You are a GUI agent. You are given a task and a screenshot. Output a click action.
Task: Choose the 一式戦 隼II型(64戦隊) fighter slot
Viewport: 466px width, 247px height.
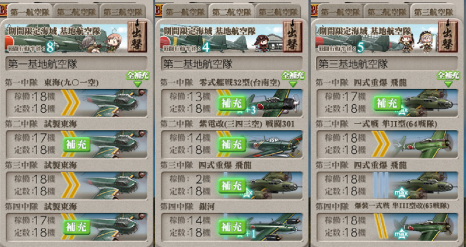(387, 144)
